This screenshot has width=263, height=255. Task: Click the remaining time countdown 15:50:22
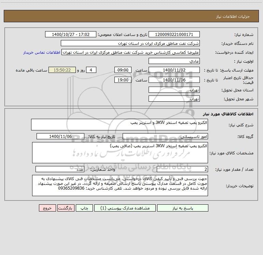62,70
